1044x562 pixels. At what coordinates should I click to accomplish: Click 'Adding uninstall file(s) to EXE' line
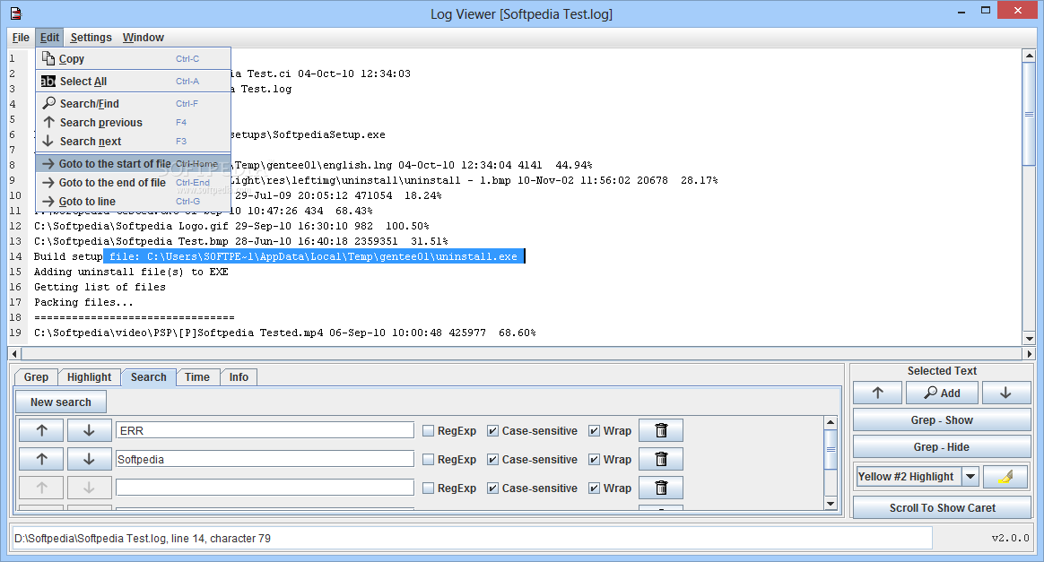point(131,272)
